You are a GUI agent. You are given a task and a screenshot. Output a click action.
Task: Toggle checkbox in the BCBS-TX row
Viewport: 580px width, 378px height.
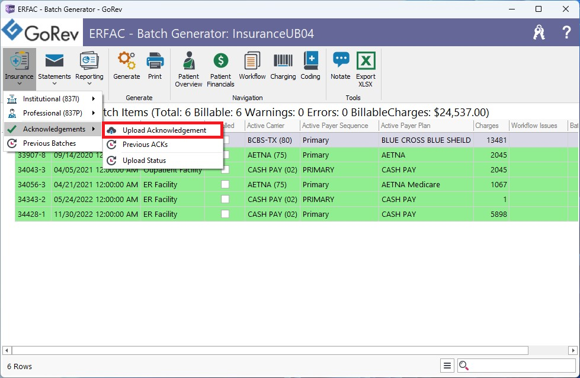[x=225, y=140]
